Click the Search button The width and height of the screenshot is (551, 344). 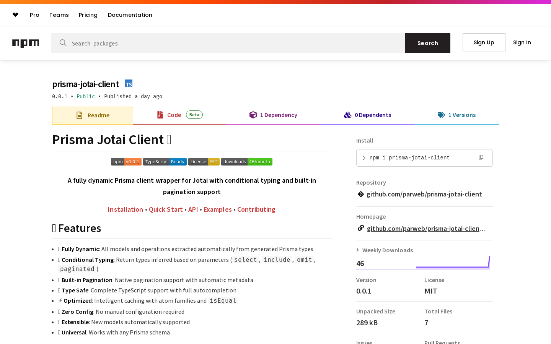(428, 43)
